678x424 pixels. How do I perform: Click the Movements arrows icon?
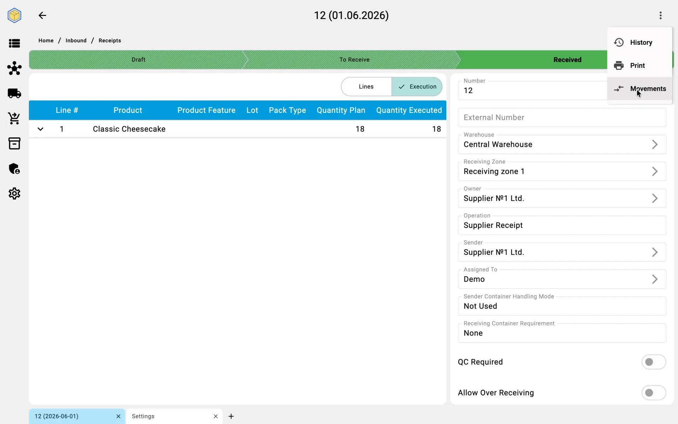tap(619, 89)
